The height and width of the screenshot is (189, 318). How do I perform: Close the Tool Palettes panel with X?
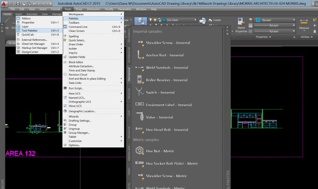[227, 27]
